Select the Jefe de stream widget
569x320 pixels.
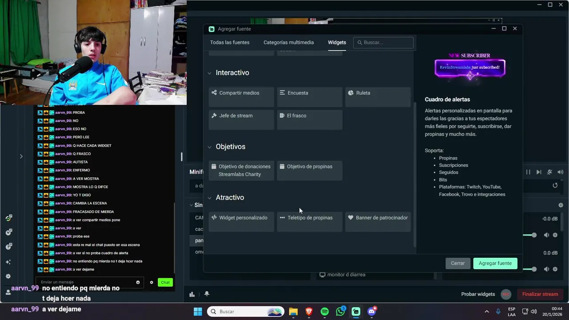(241, 119)
